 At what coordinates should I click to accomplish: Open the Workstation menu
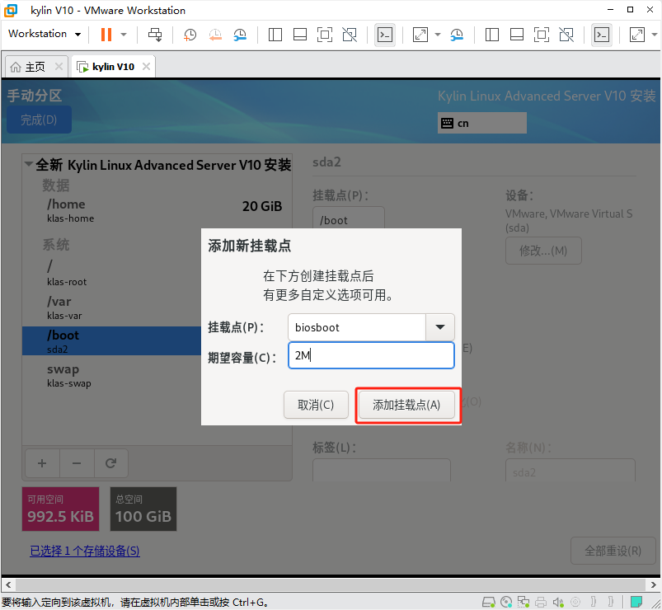(x=44, y=34)
